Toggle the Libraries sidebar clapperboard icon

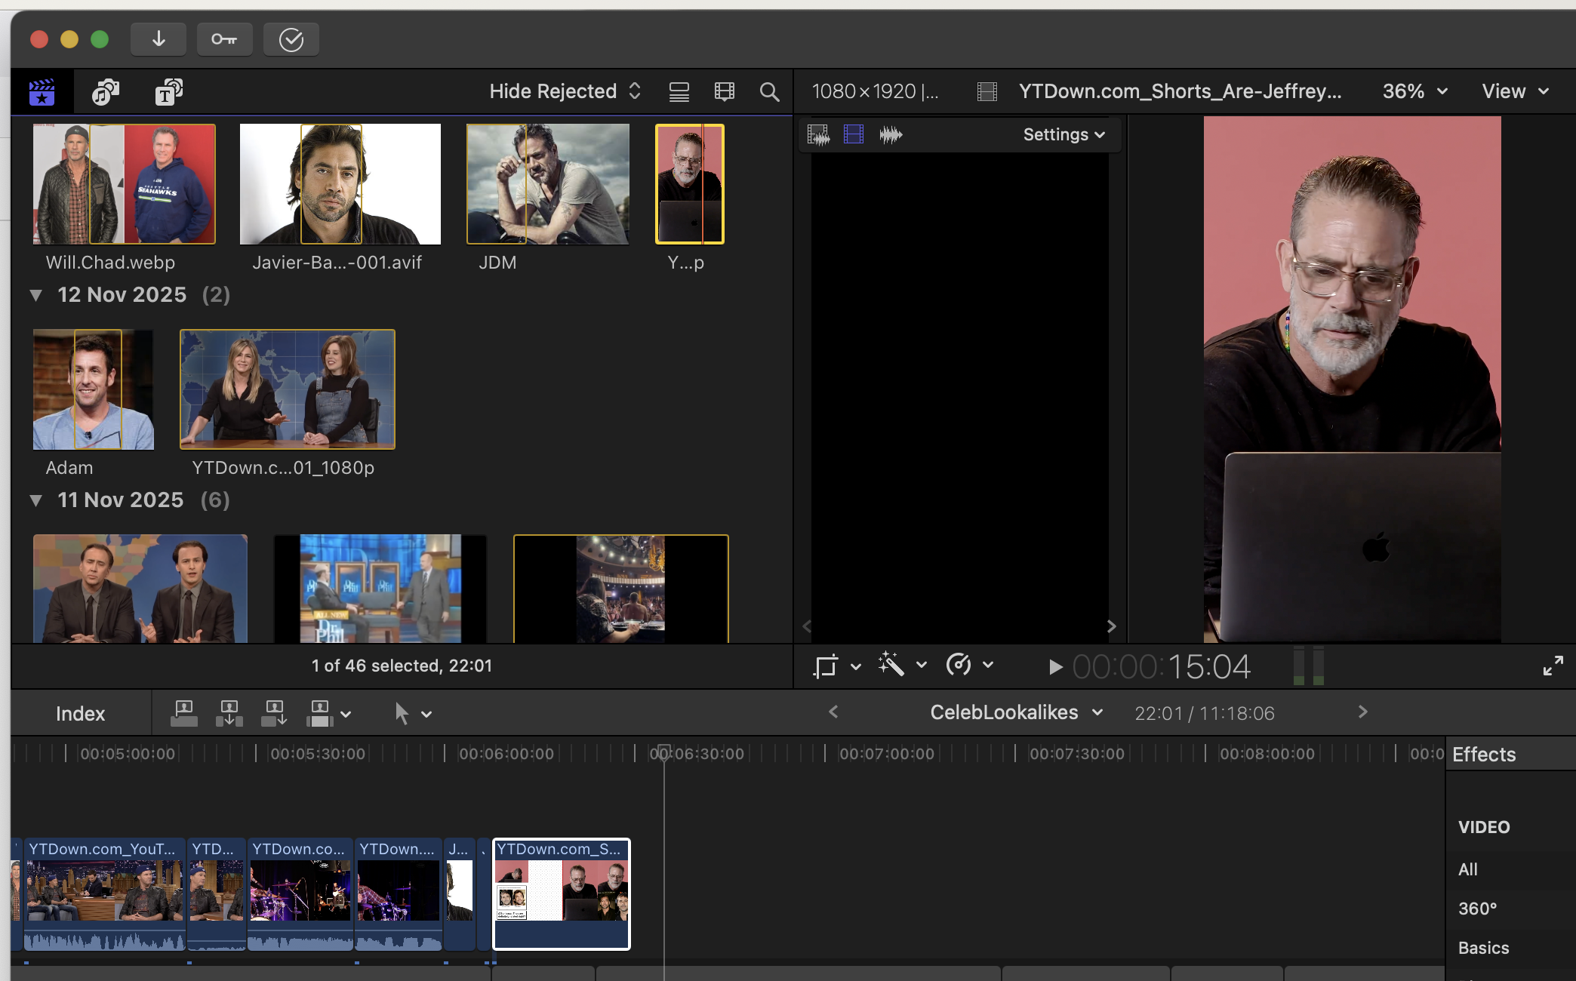pyautogui.click(x=42, y=92)
